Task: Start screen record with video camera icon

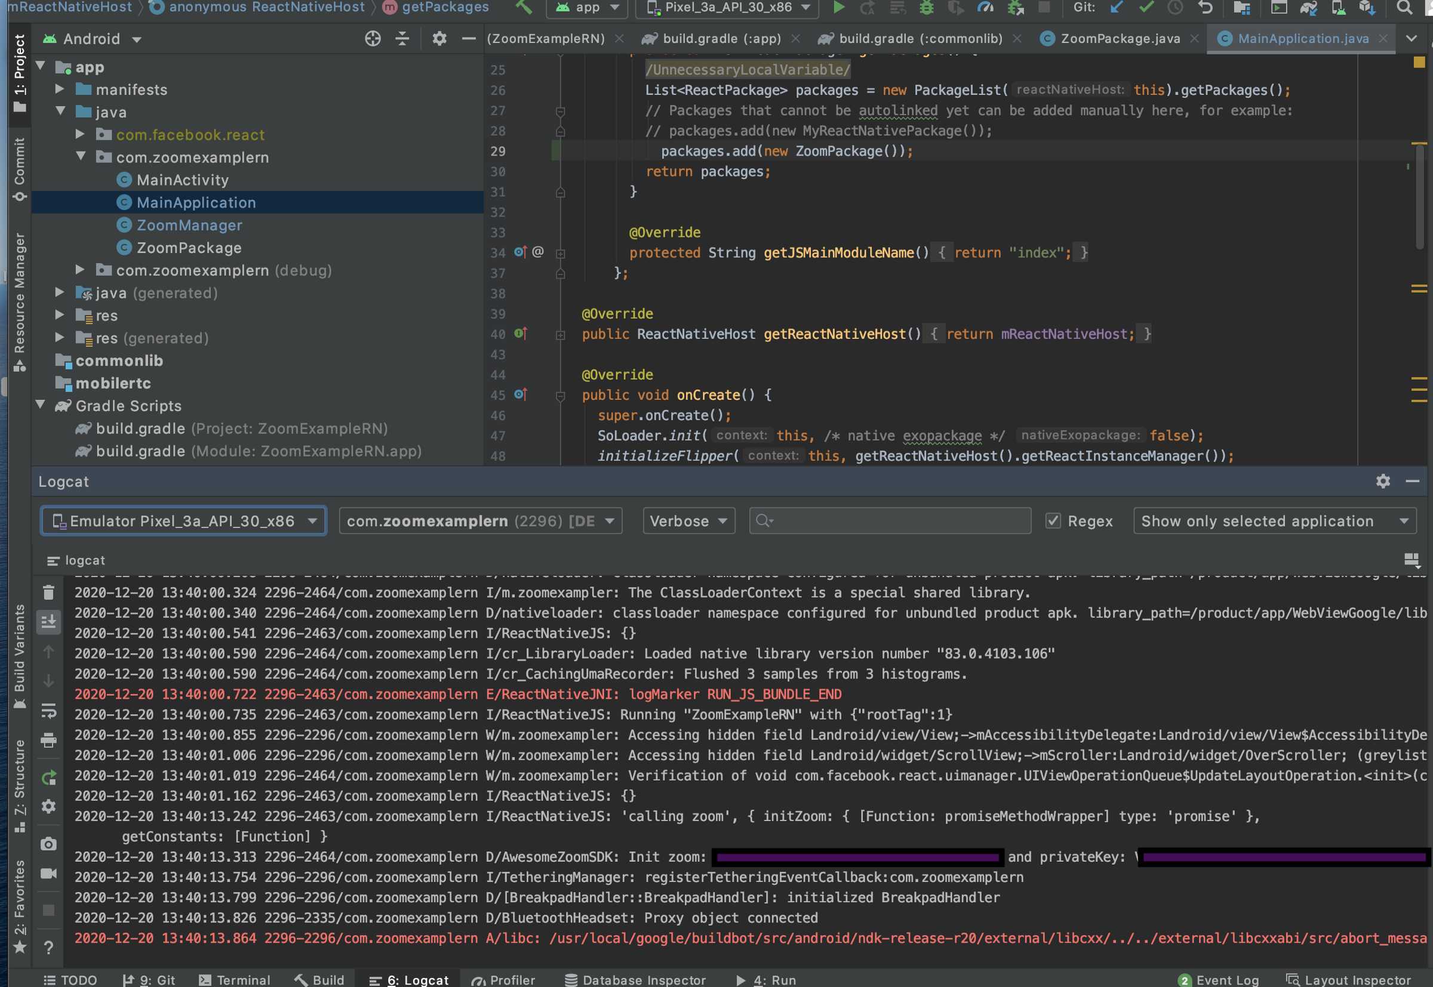Action: 49,873
